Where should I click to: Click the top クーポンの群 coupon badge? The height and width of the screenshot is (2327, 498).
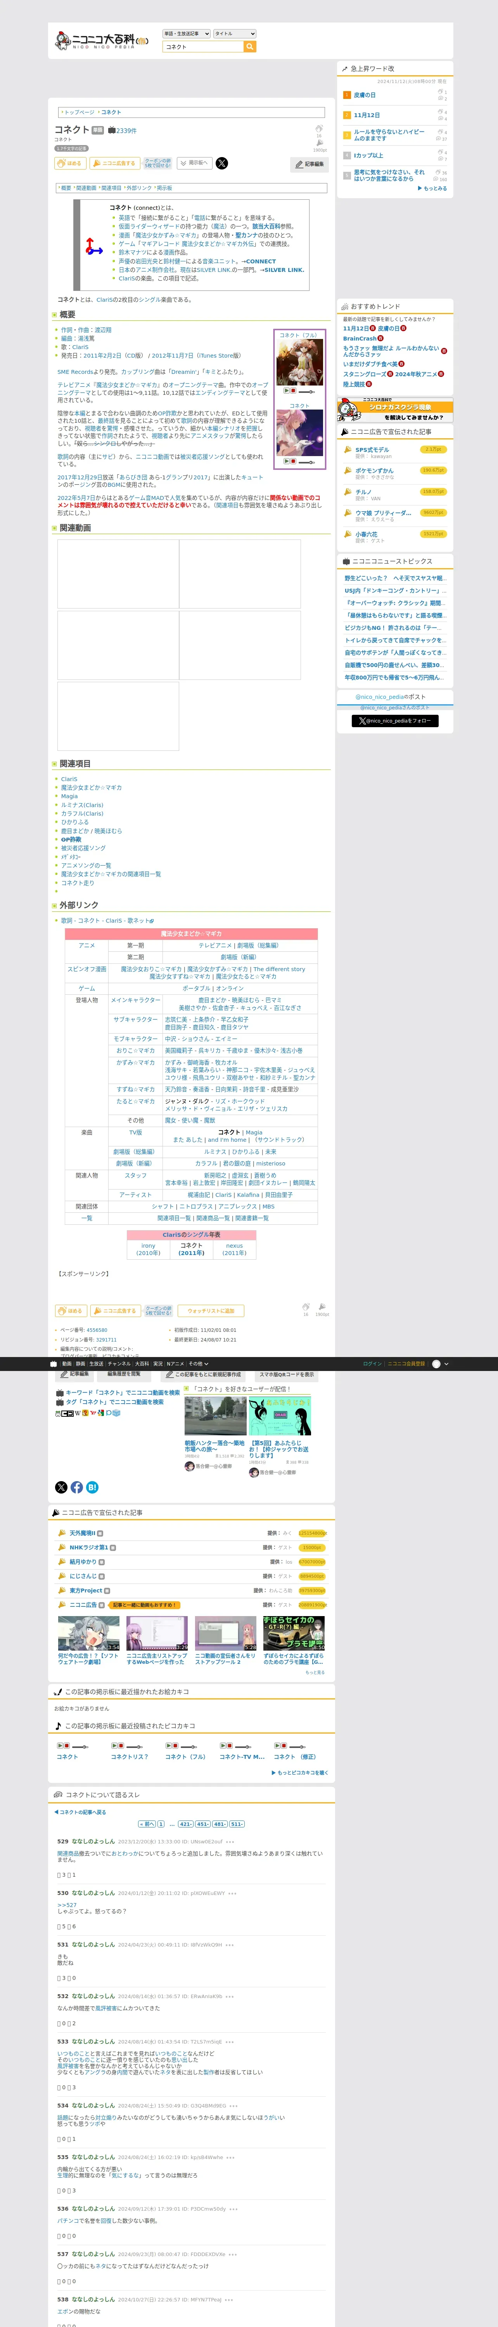coord(157,164)
